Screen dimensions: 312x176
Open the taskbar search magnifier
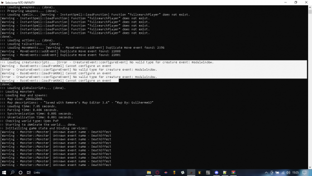pyautogui.click(x=12, y=173)
